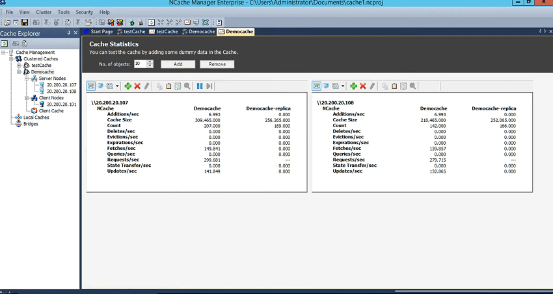Open the Security menu
This screenshot has height=294, width=553.
[85, 12]
